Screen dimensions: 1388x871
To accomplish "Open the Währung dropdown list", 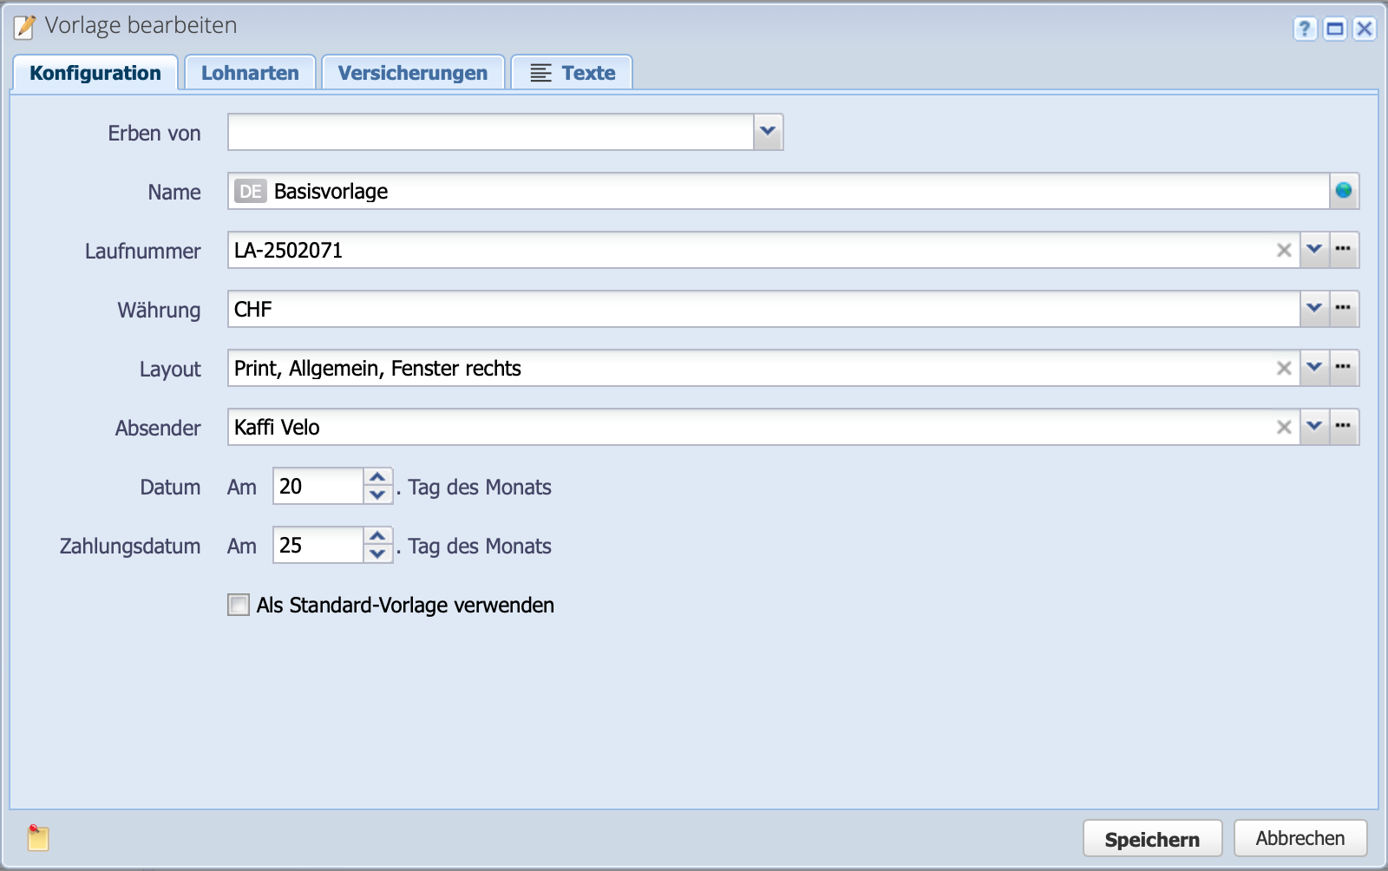I will pyautogui.click(x=1314, y=309).
